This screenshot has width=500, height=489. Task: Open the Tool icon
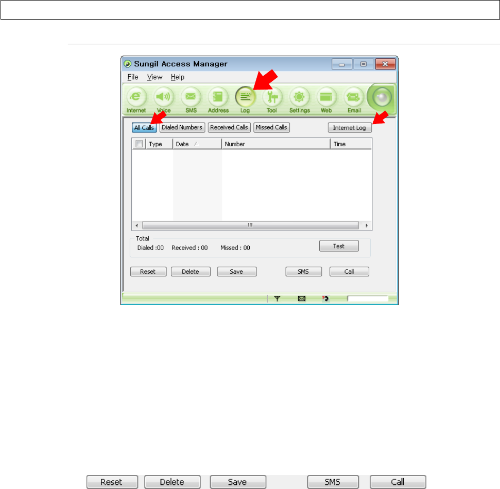[x=272, y=97]
